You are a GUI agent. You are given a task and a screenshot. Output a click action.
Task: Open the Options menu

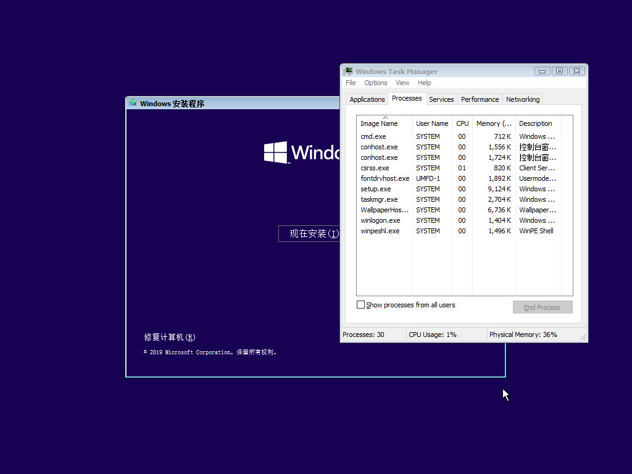click(x=376, y=83)
